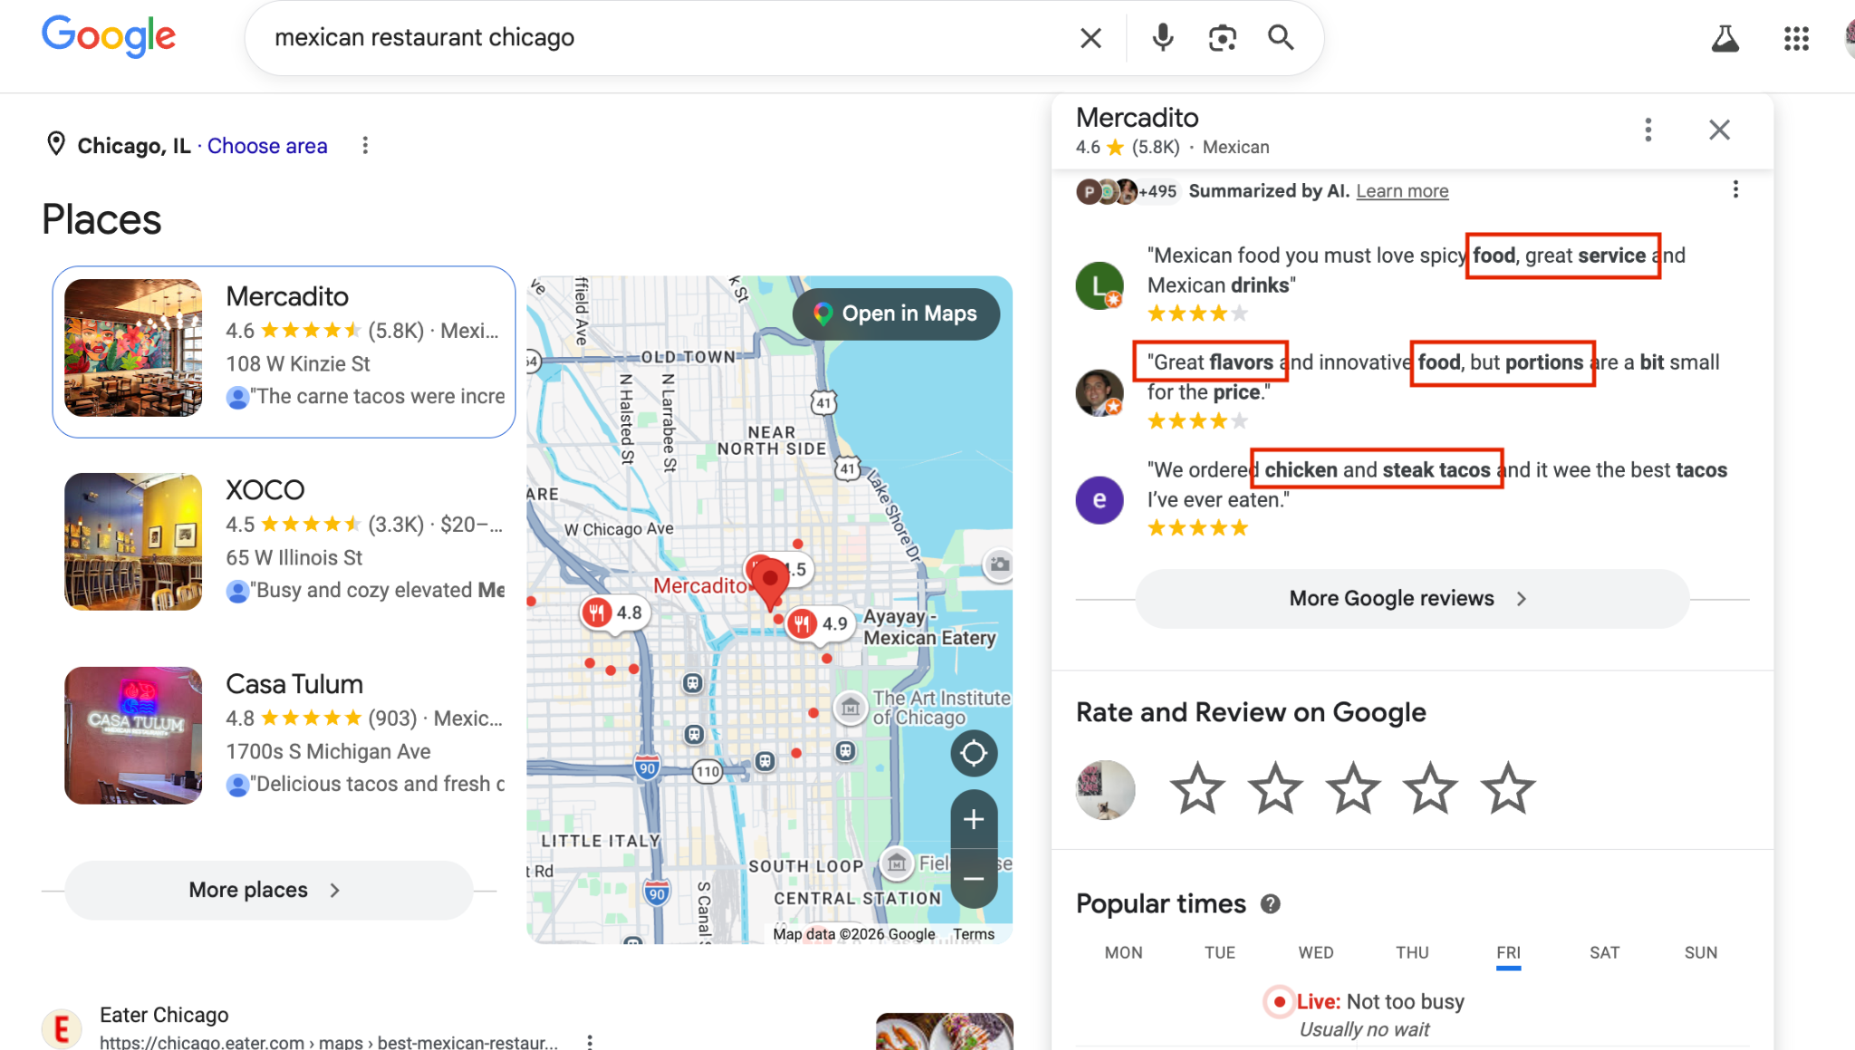The image size is (1855, 1050).
Task: Click the 4.8 restaurant map marker
Action: (x=613, y=612)
